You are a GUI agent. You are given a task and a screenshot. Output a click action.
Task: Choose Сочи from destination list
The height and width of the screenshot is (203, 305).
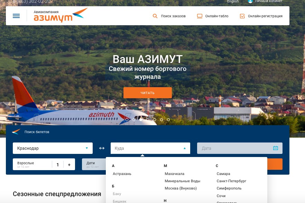[x=221, y=196]
